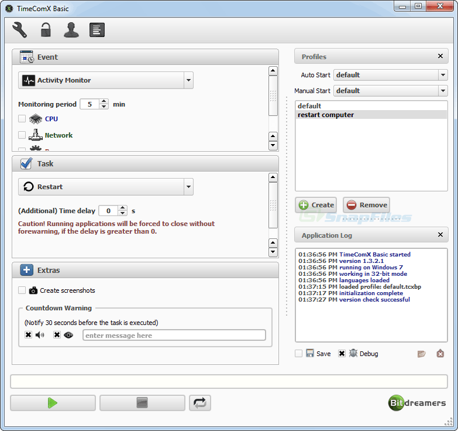Check the Save log checkbox
Screen dimensions: 458x431
pos(298,354)
